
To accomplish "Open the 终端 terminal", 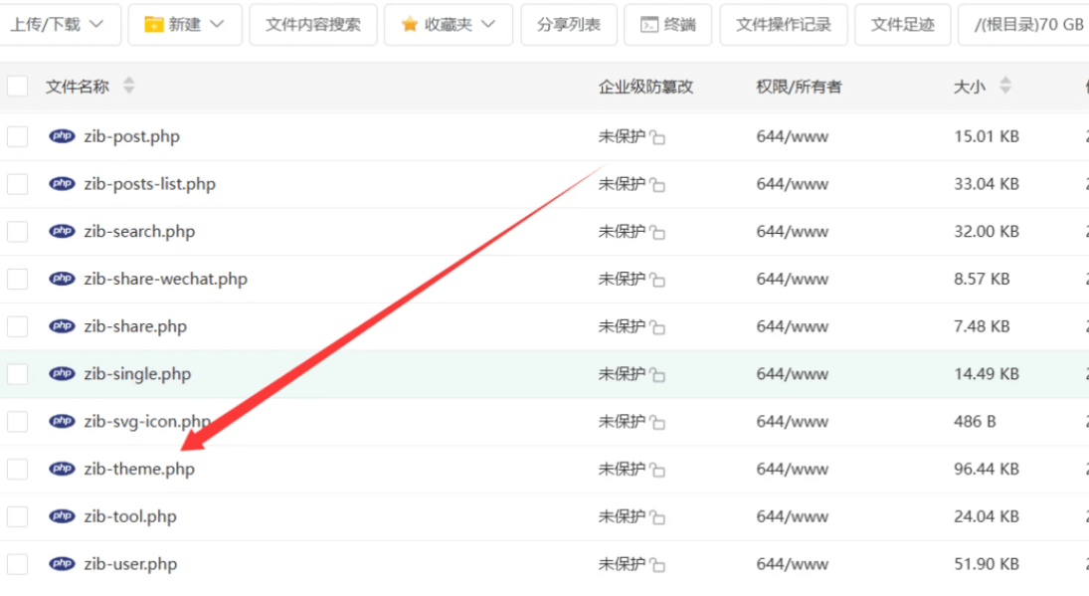I will [667, 25].
